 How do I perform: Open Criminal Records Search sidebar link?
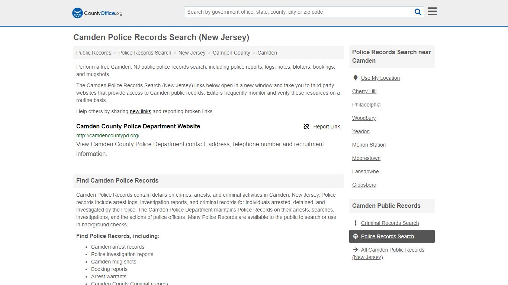pos(390,223)
